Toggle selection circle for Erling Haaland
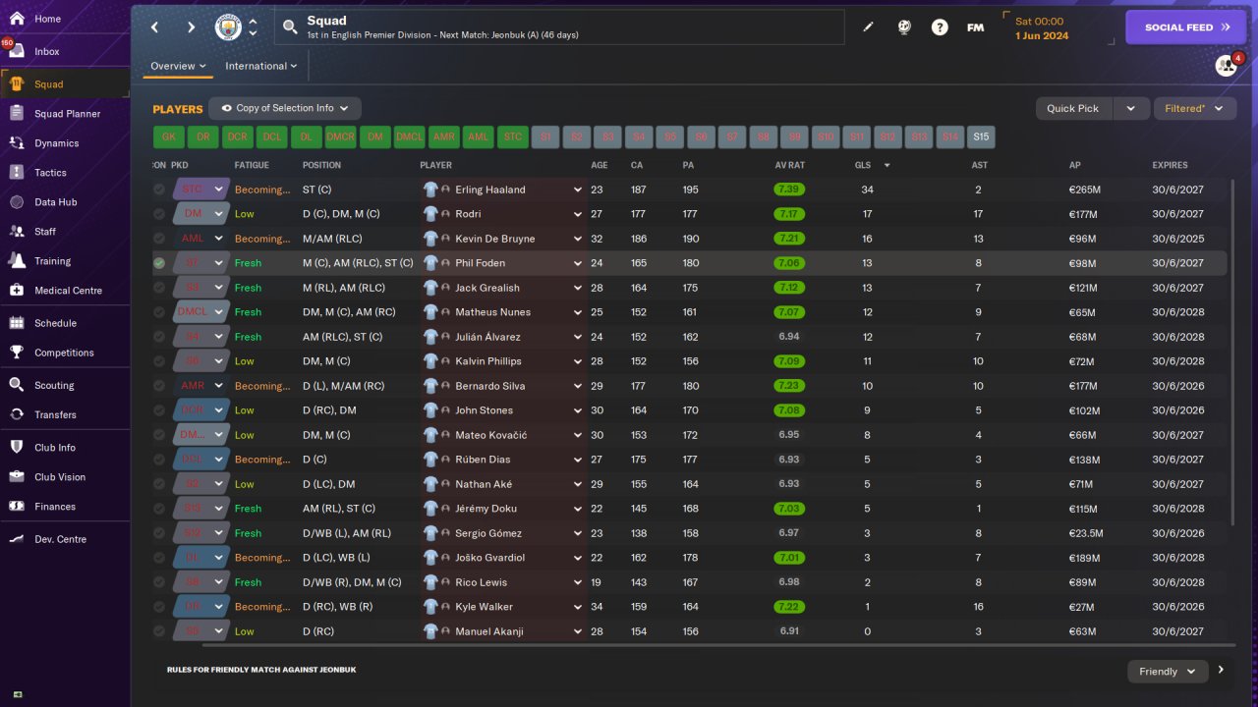 click(159, 190)
